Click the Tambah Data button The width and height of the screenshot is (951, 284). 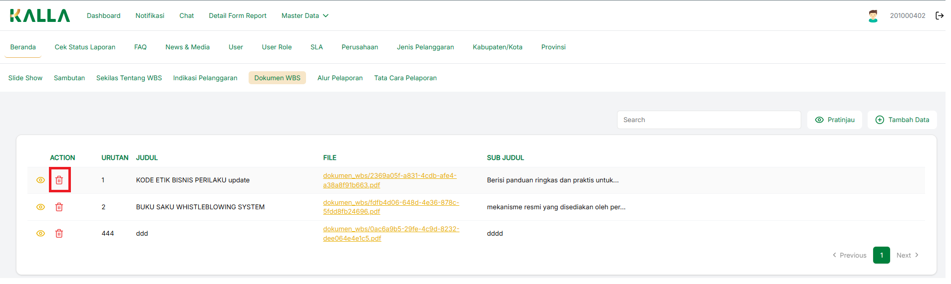click(x=902, y=120)
